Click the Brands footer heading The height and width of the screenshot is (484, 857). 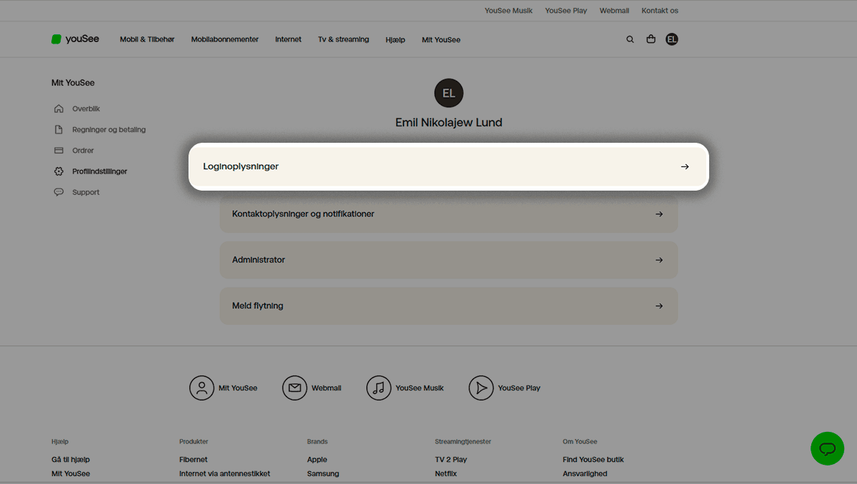click(317, 442)
